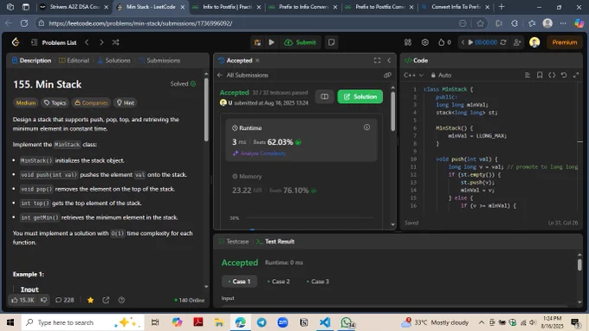Image resolution: width=589 pixels, height=331 pixels.
Task: Expand the Companies tag
Action: click(91, 102)
